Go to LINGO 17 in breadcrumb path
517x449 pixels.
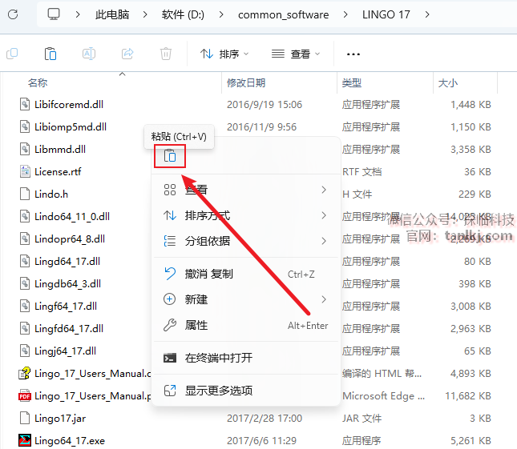[x=386, y=14]
